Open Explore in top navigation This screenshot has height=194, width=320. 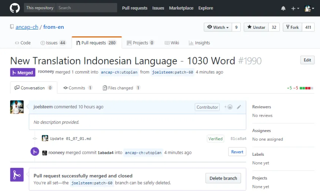click(205, 8)
